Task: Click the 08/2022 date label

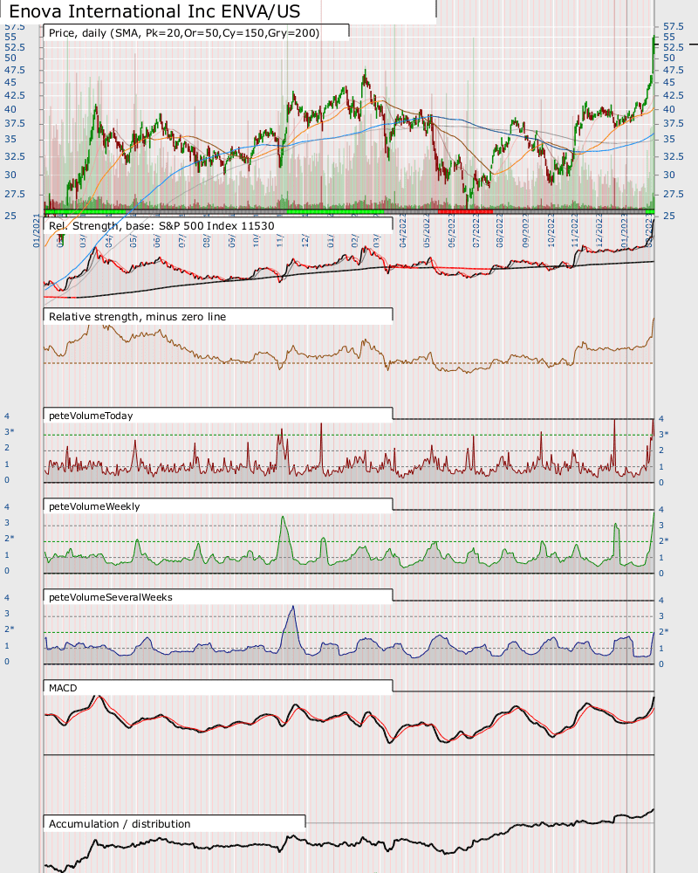Action: coord(501,231)
